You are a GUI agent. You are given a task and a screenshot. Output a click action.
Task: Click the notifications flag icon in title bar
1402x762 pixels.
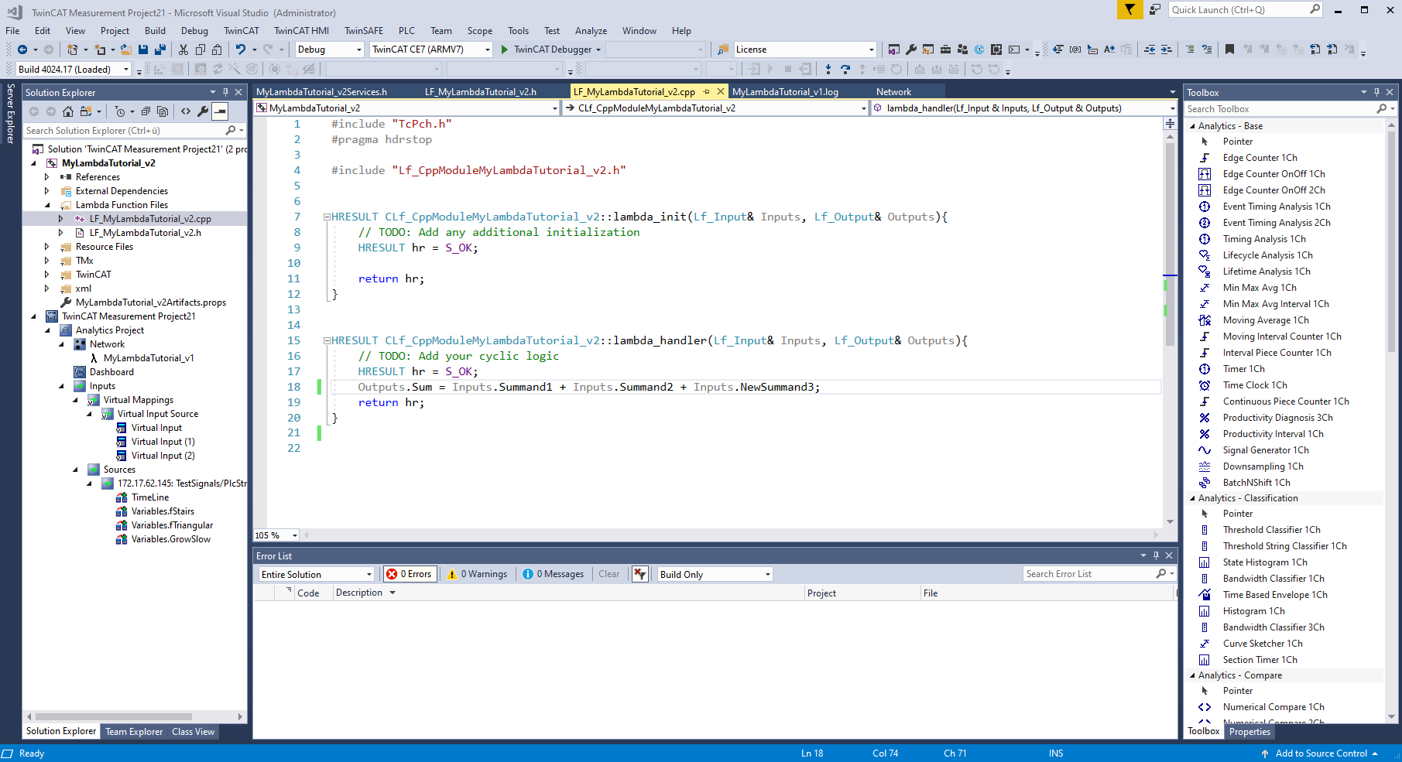click(x=1129, y=9)
